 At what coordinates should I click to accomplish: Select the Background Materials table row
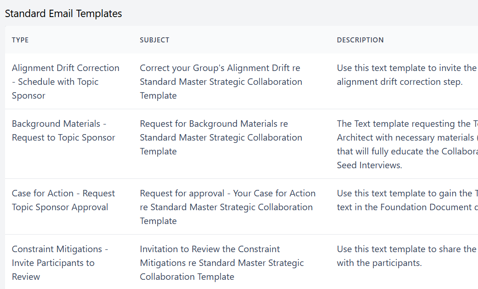click(242, 144)
